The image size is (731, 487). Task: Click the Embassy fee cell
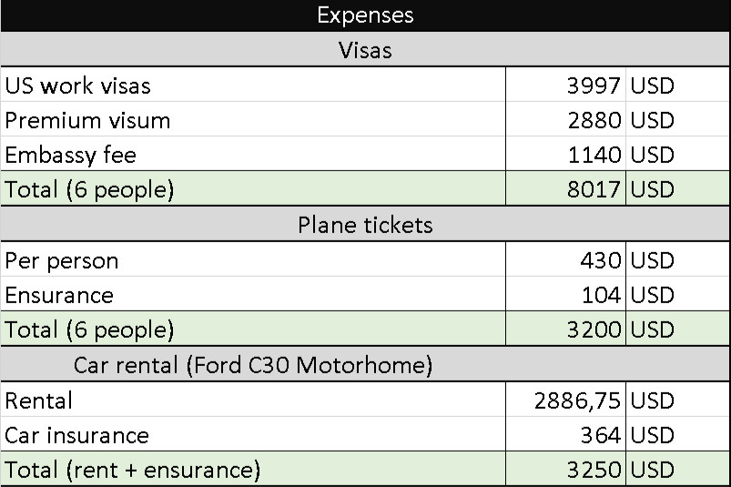point(253,154)
